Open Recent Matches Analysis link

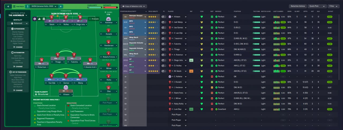[x=46, y=100]
